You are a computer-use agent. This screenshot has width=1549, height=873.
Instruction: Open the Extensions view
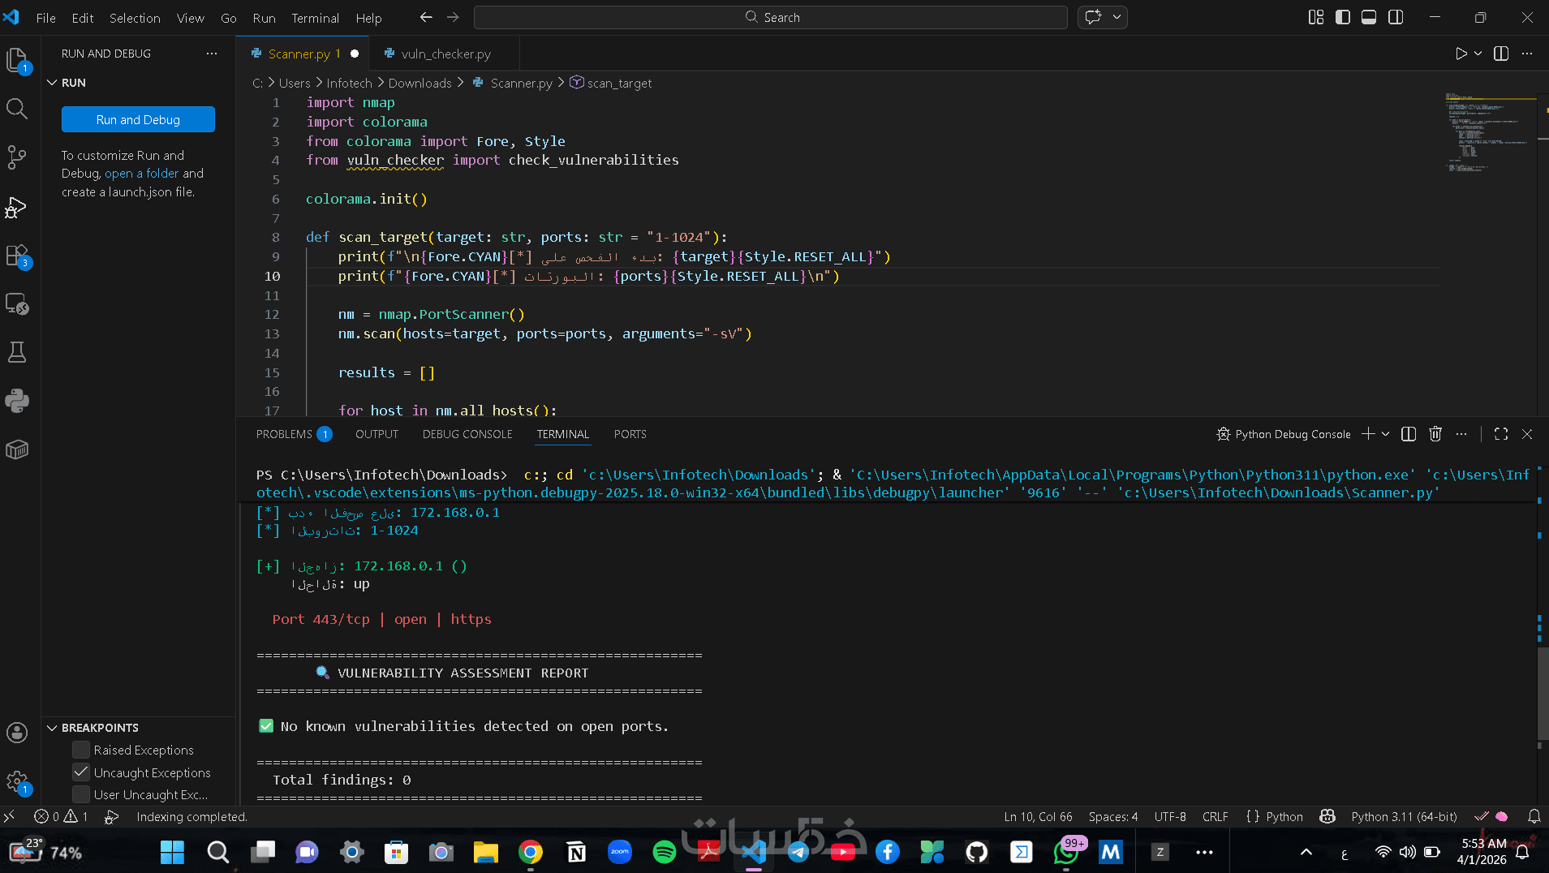(17, 256)
